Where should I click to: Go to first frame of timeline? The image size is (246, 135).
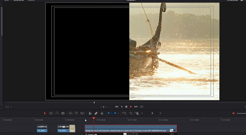click(117, 107)
